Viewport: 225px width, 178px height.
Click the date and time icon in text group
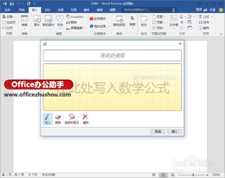click(189, 22)
